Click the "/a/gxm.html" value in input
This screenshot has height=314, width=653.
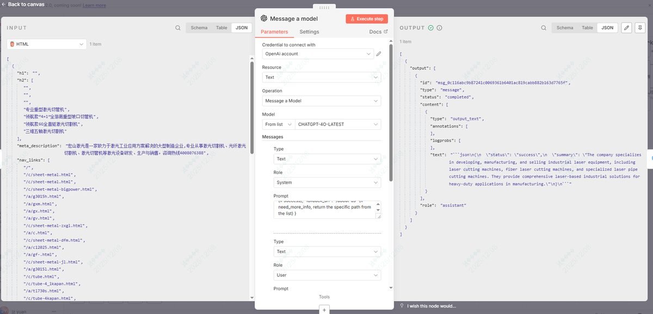tap(39, 204)
